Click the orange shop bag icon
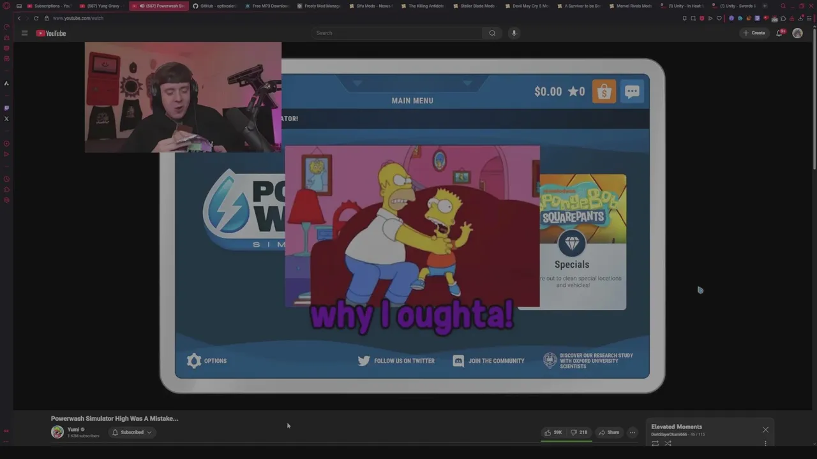817x459 pixels. pyautogui.click(x=604, y=92)
